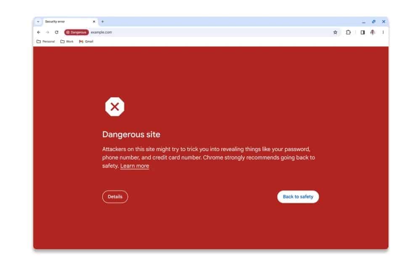Close the Security error tab

click(94, 22)
